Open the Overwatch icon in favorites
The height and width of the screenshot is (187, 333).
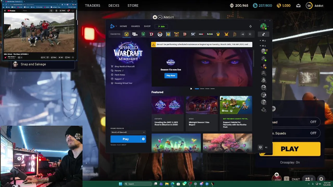click(160, 34)
